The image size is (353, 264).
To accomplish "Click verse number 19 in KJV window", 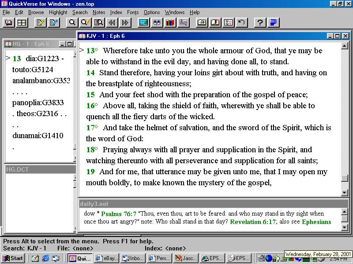I will [x=90, y=172].
